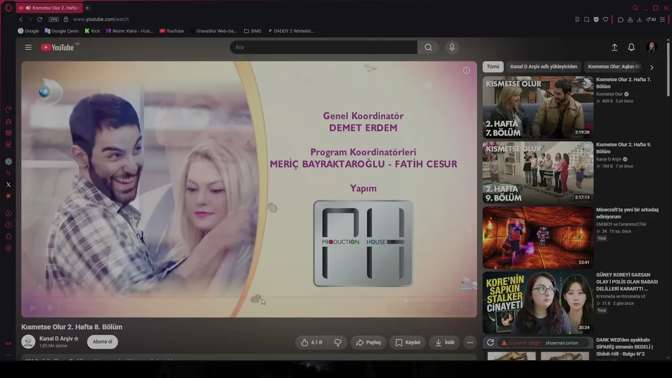Subscribe with the Abone ol button

pyautogui.click(x=102, y=342)
